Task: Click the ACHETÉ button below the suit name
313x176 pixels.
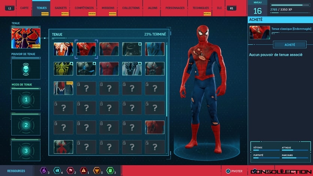Action: click(290, 45)
